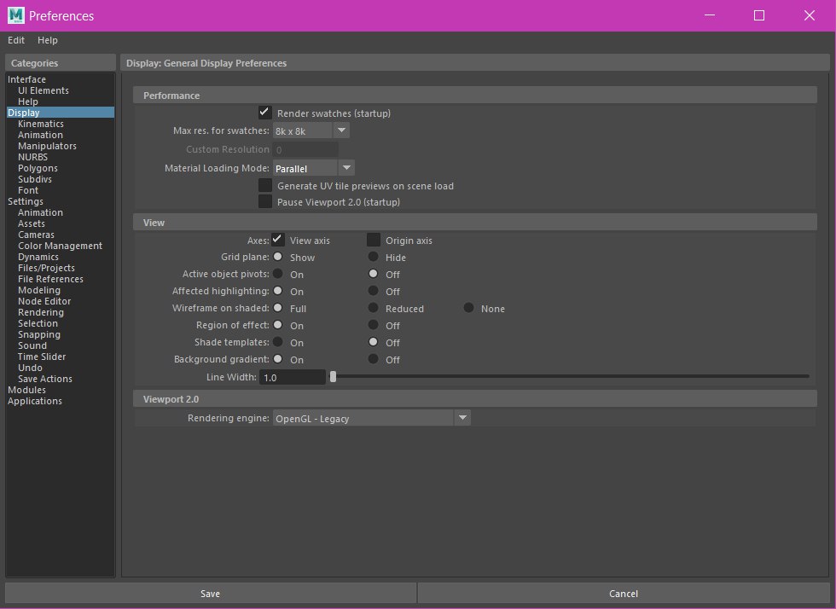Open the Help menu
The image size is (836, 609).
(48, 40)
